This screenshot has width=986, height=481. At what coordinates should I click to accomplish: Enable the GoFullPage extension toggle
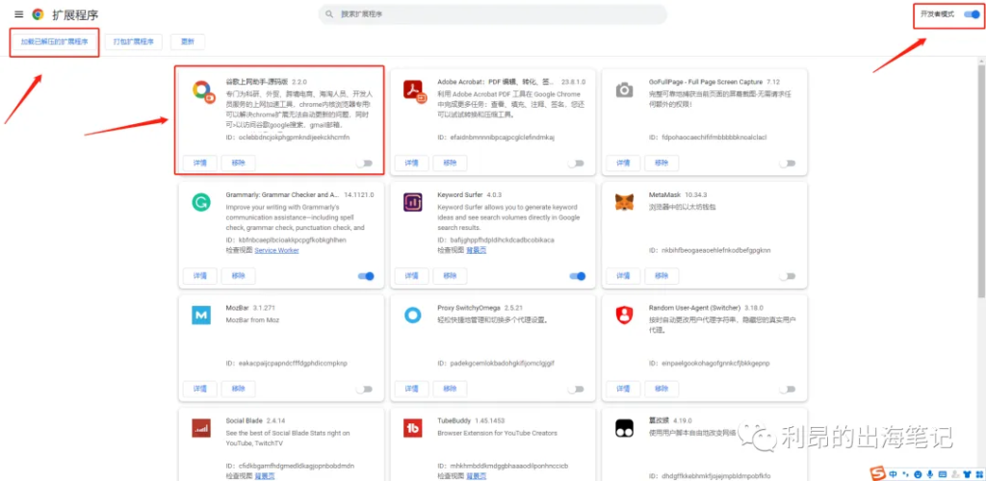click(x=788, y=164)
